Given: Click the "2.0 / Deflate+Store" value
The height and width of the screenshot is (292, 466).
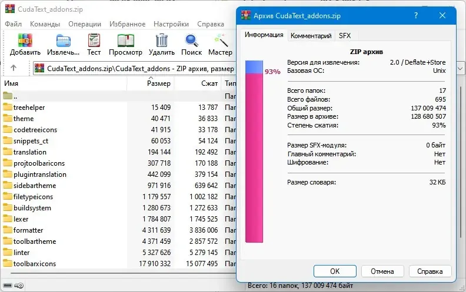Looking at the screenshot, I should (x=418, y=62).
